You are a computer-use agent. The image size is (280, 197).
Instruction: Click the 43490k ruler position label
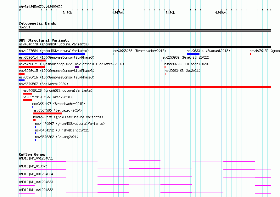[x=221, y=13]
